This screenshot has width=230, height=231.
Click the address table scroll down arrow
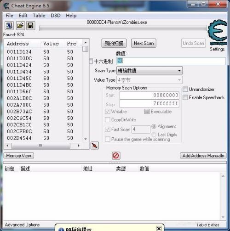(223, 217)
